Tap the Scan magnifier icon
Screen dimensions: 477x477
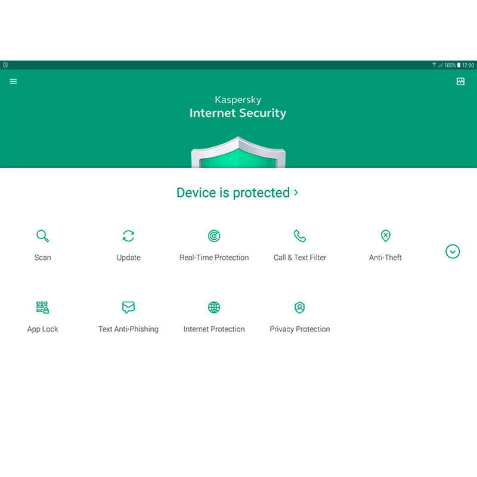42,236
